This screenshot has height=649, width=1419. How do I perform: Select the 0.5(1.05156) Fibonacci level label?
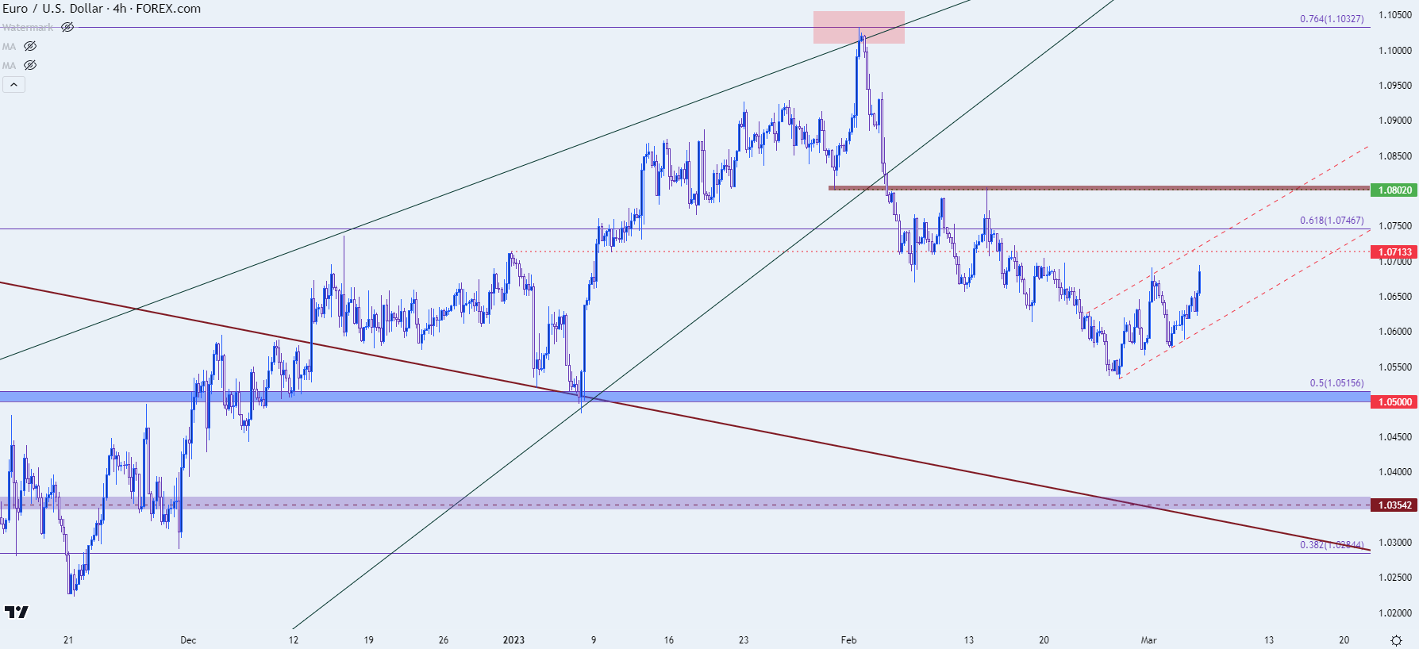click(1336, 383)
